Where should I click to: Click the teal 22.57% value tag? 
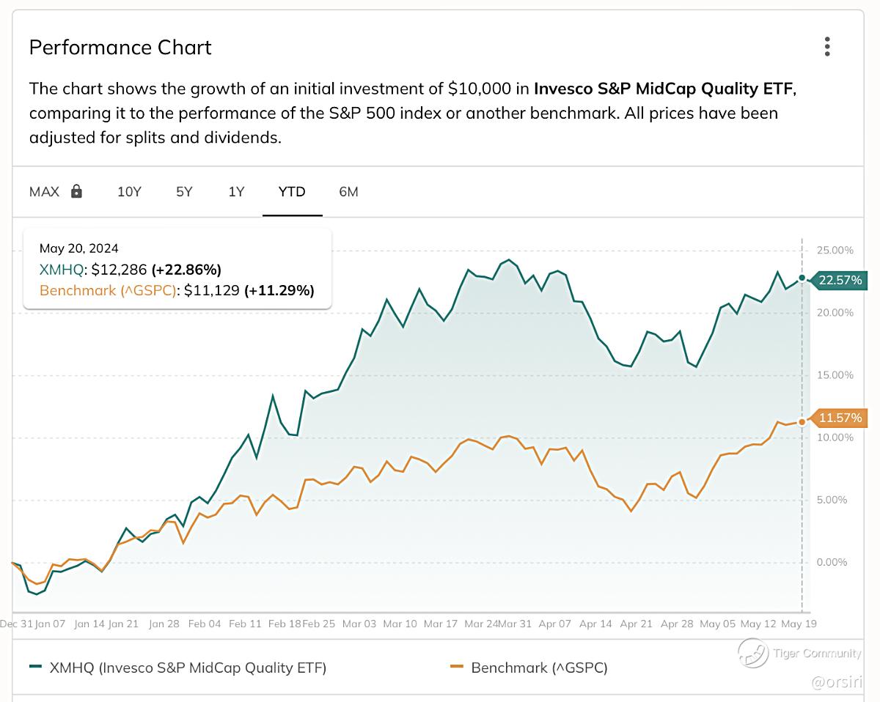point(840,280)
